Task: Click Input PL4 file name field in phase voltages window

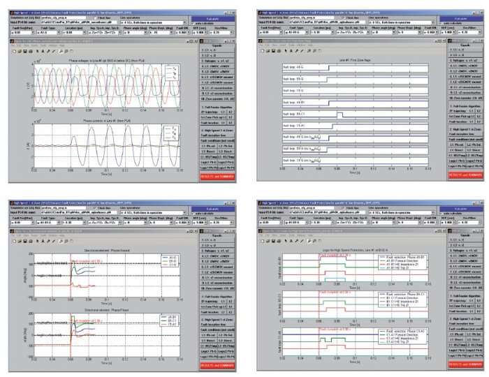Action: [79, 23]
